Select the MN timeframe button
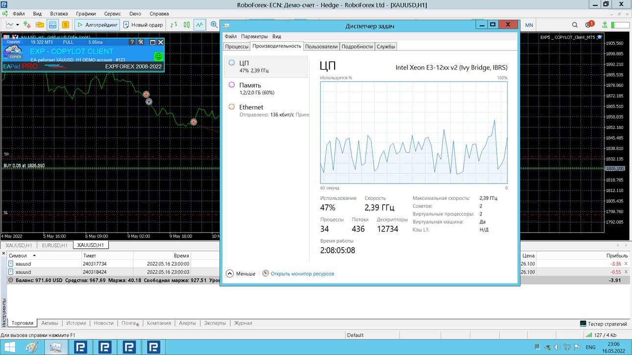The image size is (632, 355). [529, 25]
